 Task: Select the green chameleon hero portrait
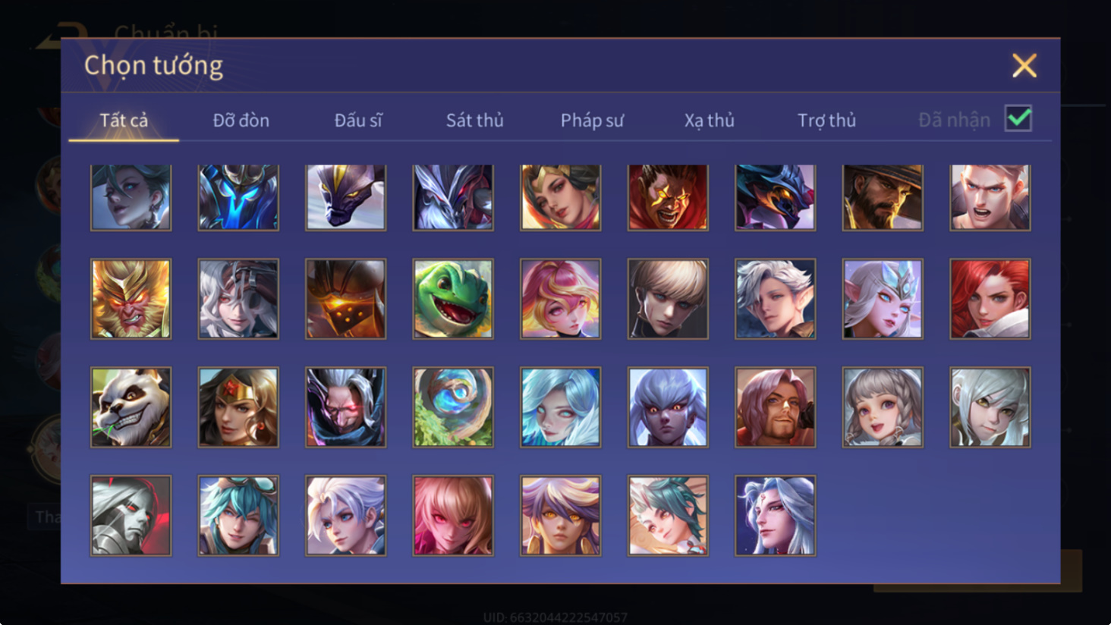coord(453,299)
